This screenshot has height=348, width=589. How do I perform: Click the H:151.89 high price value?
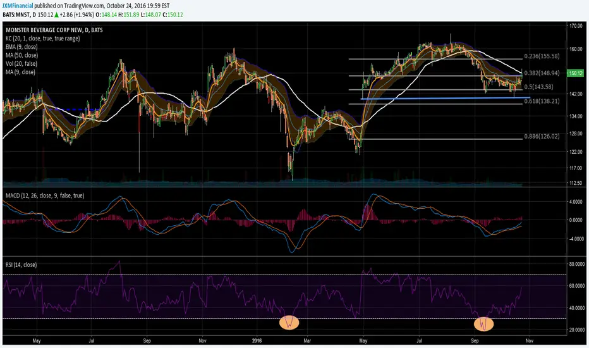pos(128,15)
